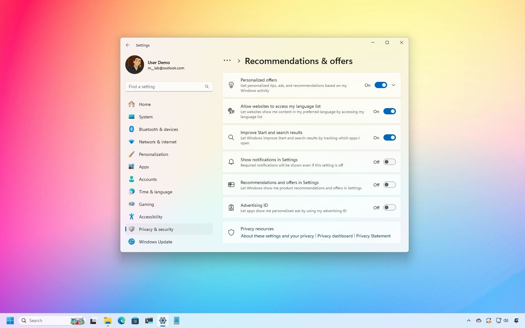Open the Privacy dashboard link
This screenshot has height=328, width=525.
335,236
